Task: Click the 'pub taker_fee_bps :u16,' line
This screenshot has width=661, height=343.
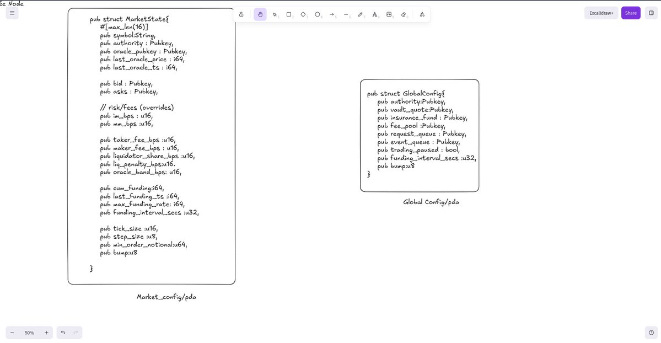Action: pos(137,140)
